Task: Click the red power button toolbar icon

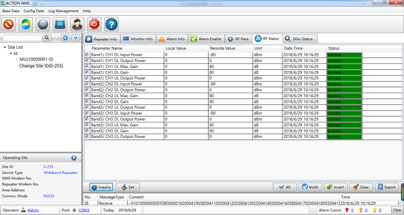Action: [x=94, y=24]
